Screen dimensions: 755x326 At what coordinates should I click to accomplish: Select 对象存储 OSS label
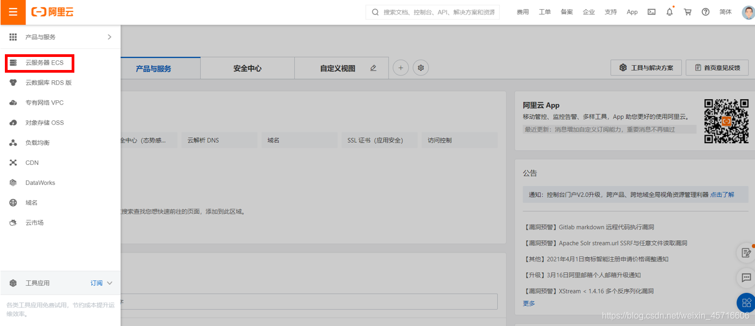pos(45,123)
